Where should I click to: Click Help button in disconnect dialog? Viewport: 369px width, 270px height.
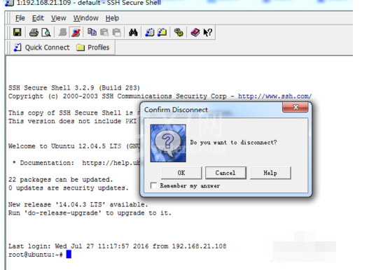270,173
